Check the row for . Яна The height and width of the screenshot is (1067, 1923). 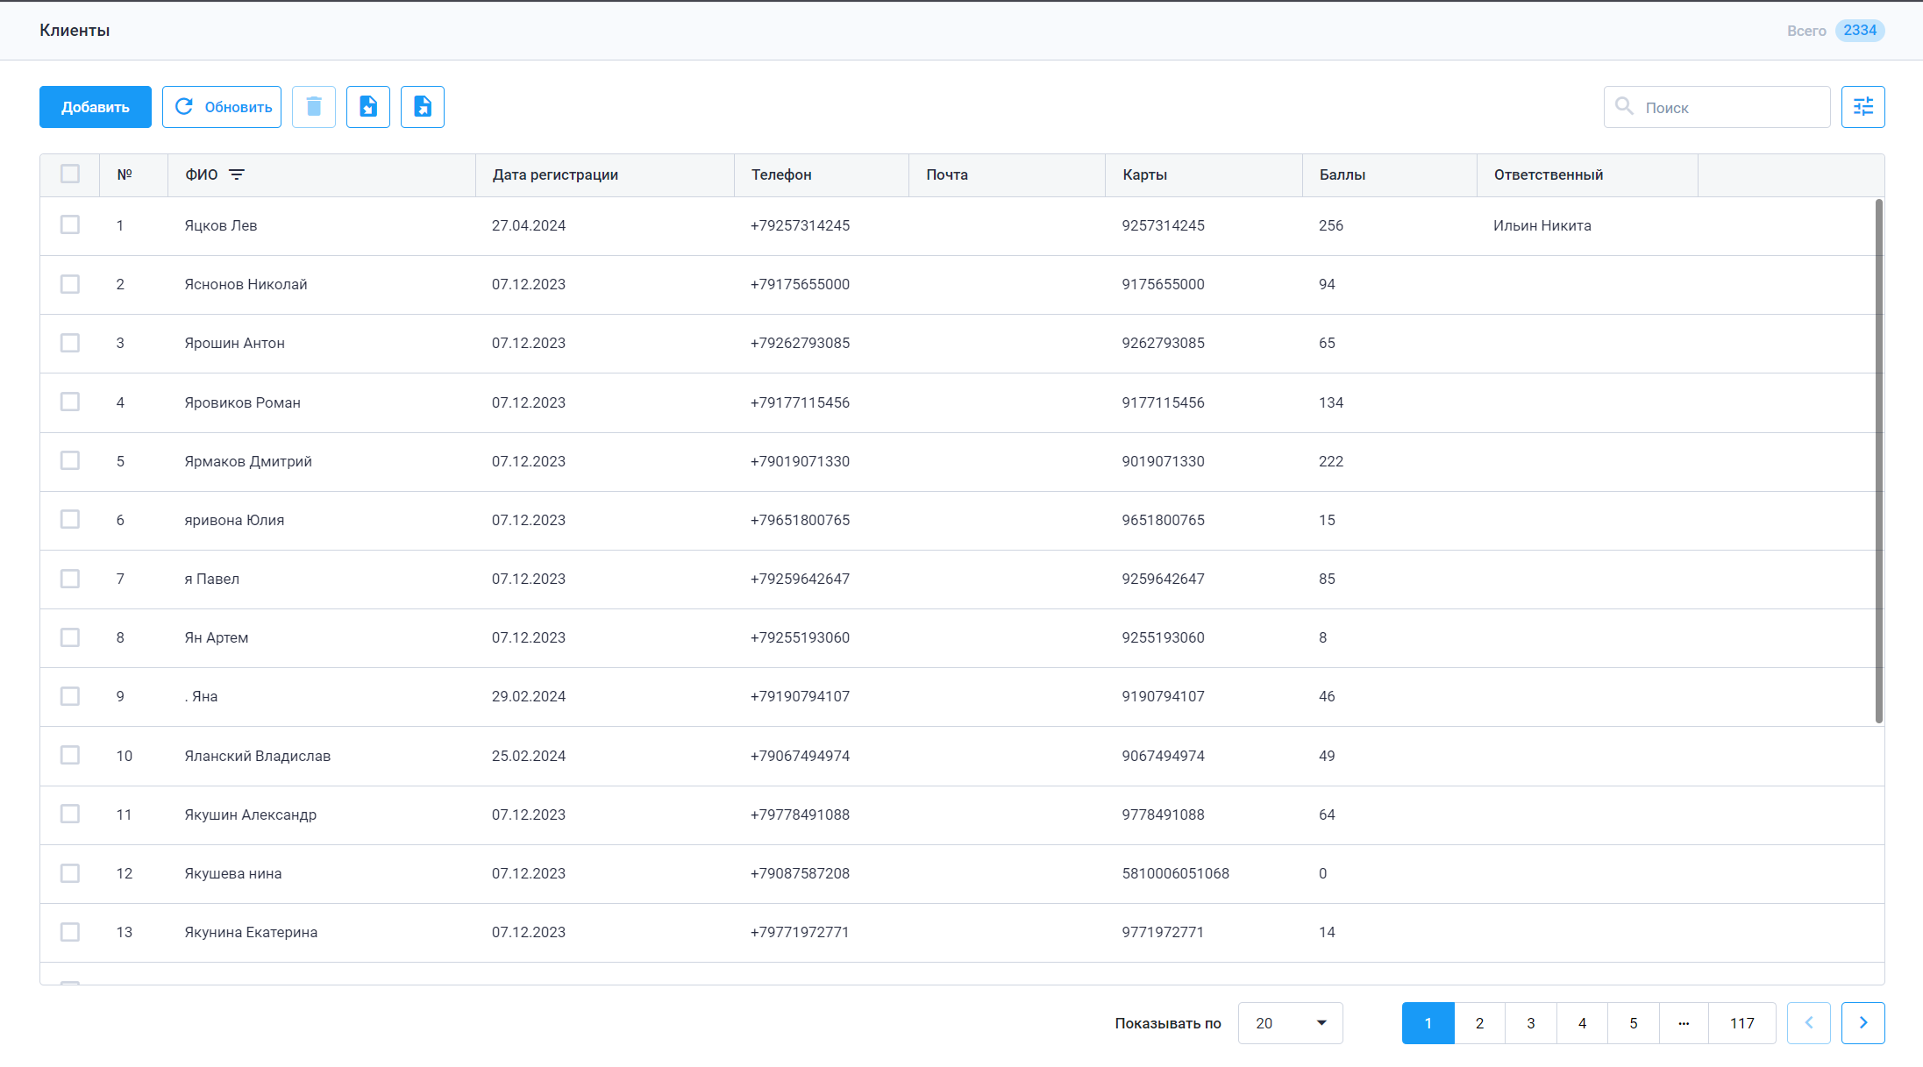70,696
